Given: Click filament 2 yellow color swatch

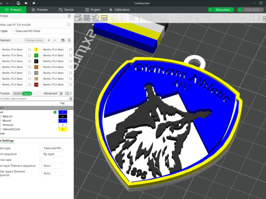Looking at the screenshot, I should tap(36, 49).
